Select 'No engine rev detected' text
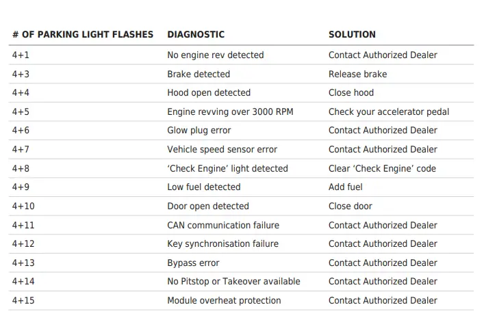 [x=215, y=55]
